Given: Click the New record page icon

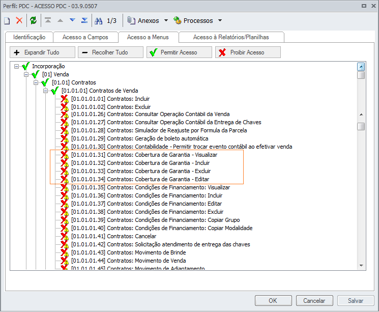Looking at the screenshot, I should [7, 21].
